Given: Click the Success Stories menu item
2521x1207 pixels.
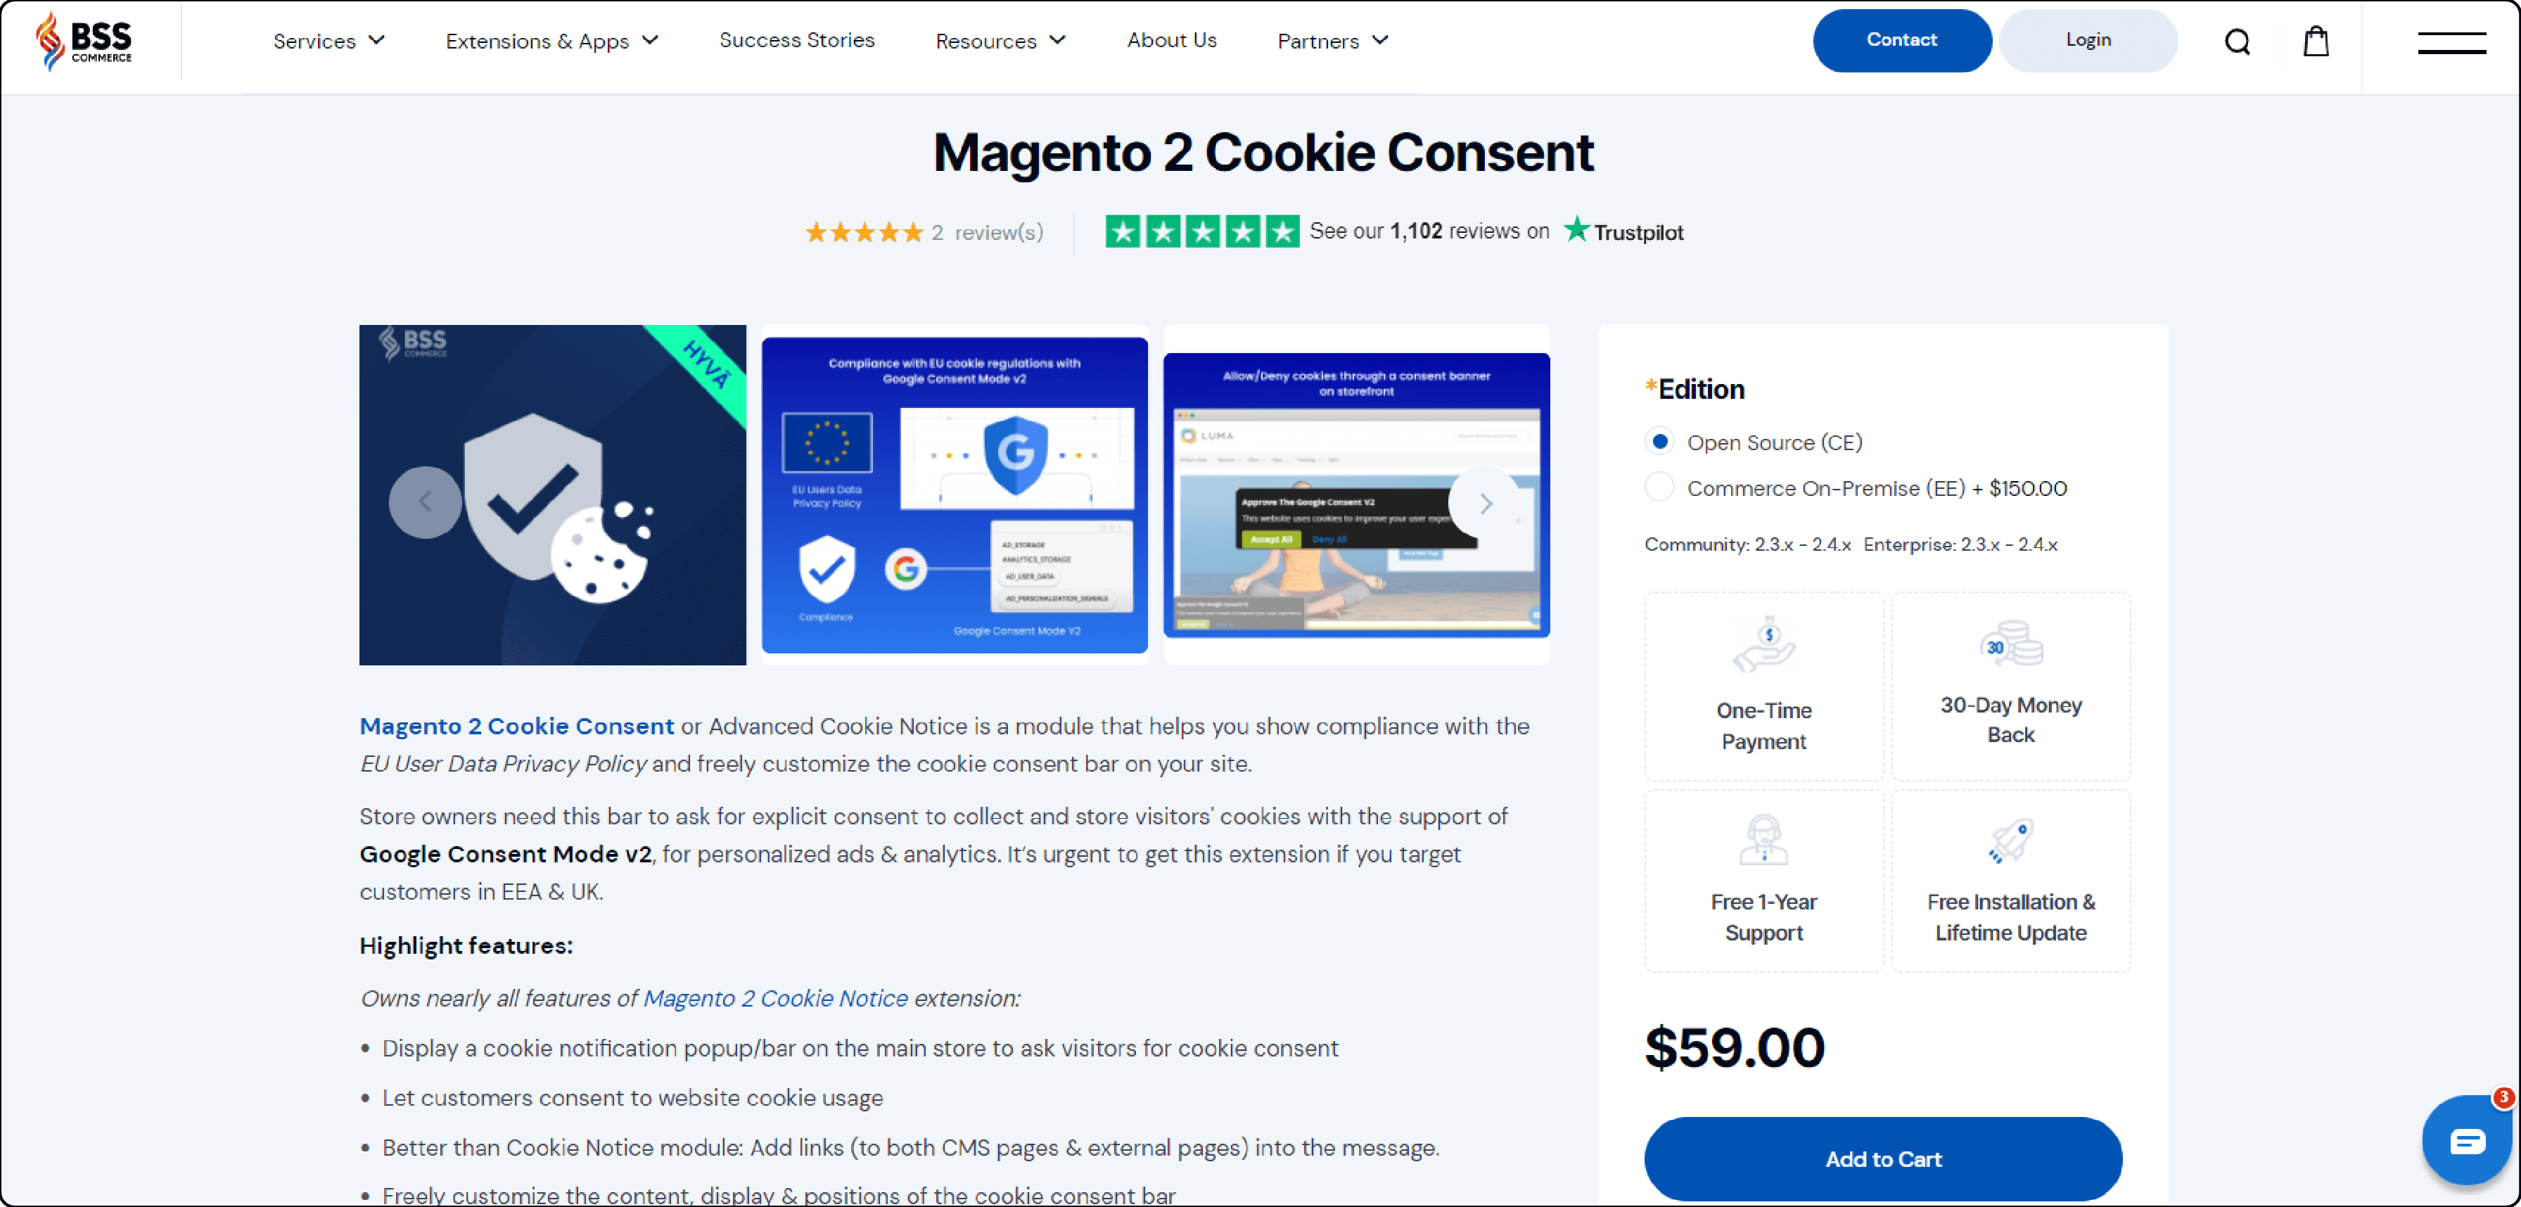Looking at the screenshot, I should pyautogui.click(x=799, y=40).
